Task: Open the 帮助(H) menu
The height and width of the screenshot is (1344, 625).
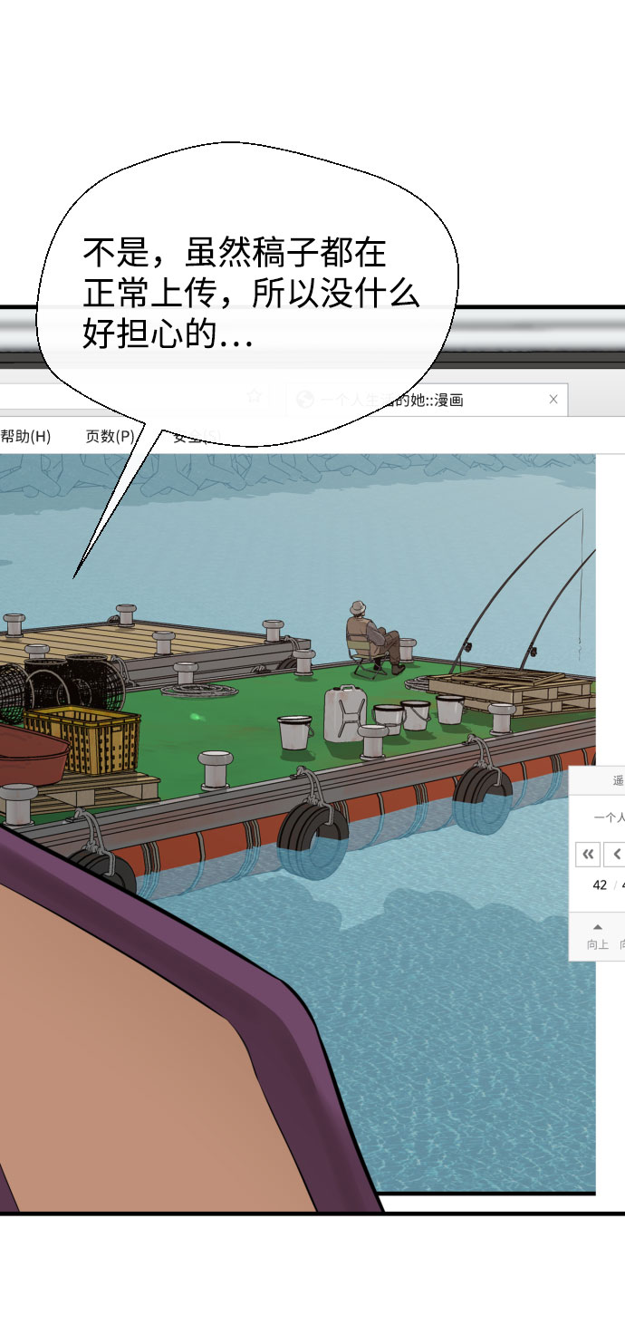Action: (x=25, y=436)
